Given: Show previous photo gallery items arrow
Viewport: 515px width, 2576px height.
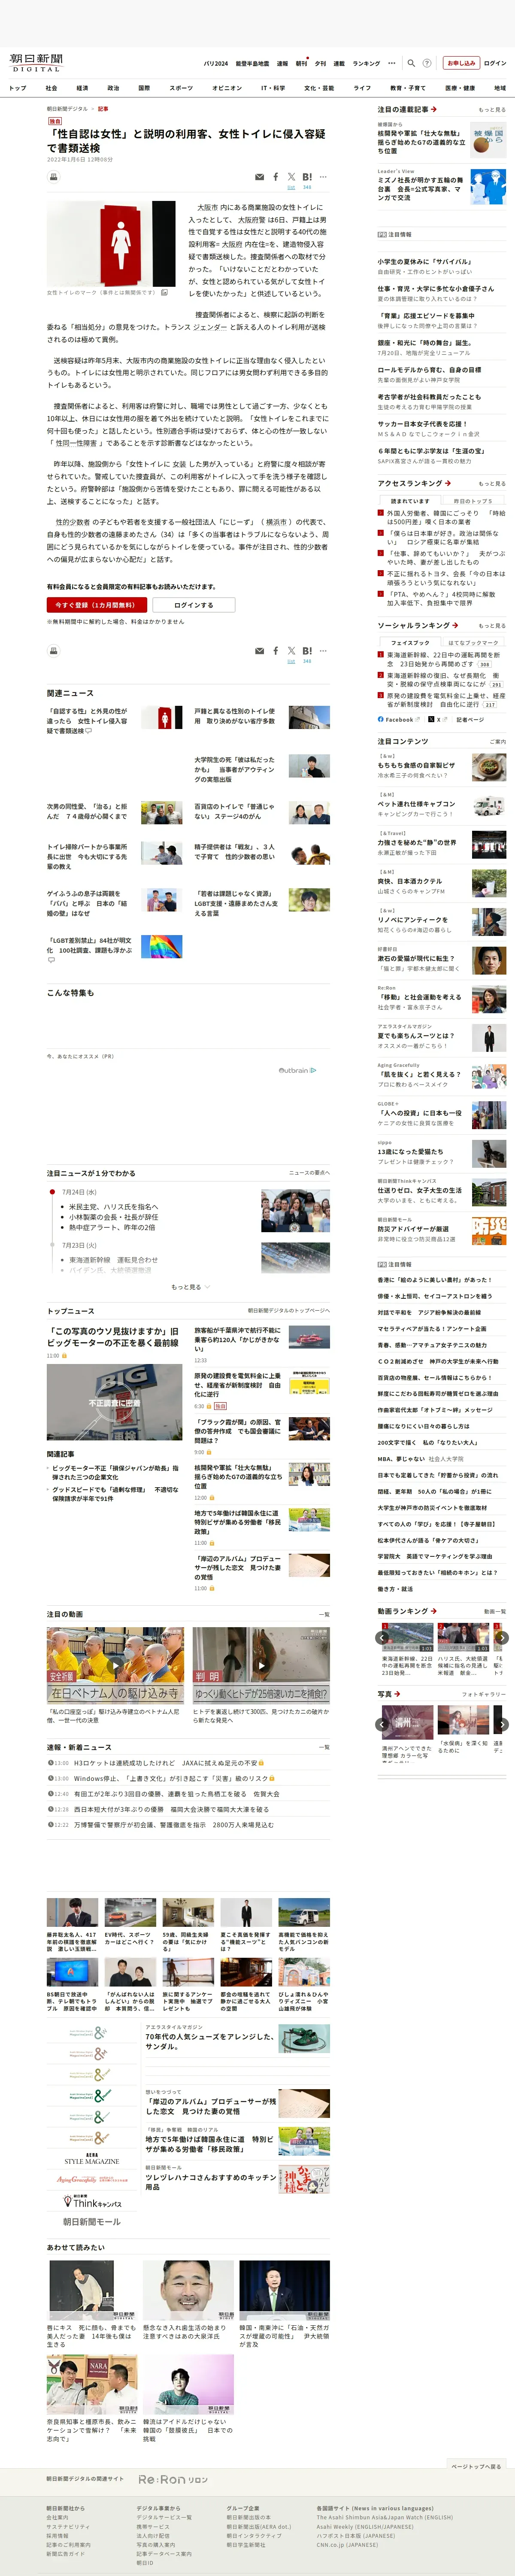Looking at the screenshot, I should pos(382,1724).
